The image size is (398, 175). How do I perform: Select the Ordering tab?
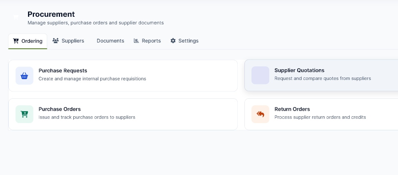(28, 41)
